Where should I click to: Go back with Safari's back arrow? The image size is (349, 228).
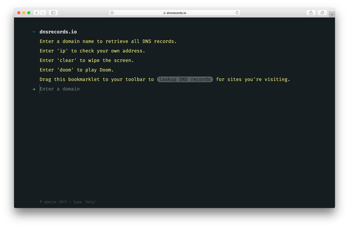click(x=37, y=12)
